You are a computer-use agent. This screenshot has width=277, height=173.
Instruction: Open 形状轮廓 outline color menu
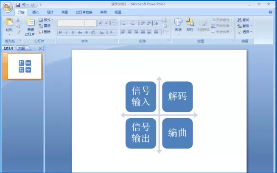coord(222,26)
